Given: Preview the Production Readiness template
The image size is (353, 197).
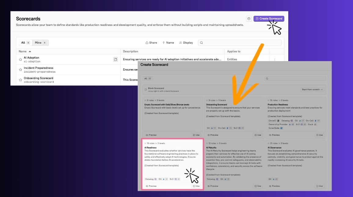Looking at the screenshot, I should coord(275,135).
